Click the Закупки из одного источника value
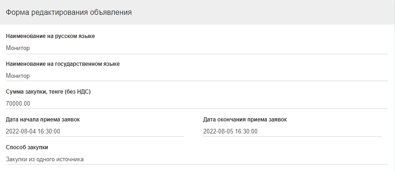The height and width of the screenshot is (171, 395). 45,159
